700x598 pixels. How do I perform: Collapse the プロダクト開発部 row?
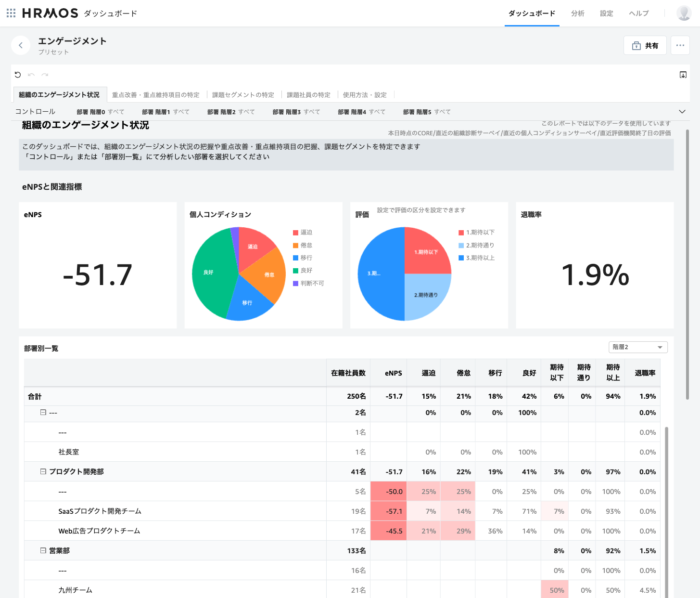pos(43,472)
